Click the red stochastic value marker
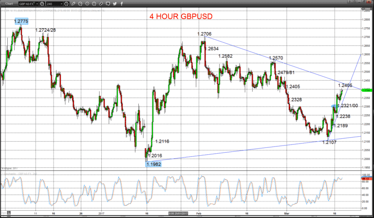This screenshot has width=374, height=218. pos(366,179)
